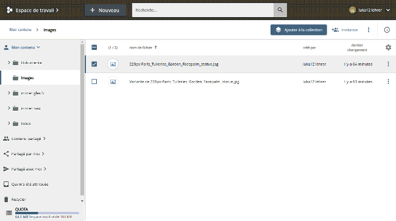Click the Inbox folder icon
Viewport: 396px width, 221px height.
click(x=15, y=124)
